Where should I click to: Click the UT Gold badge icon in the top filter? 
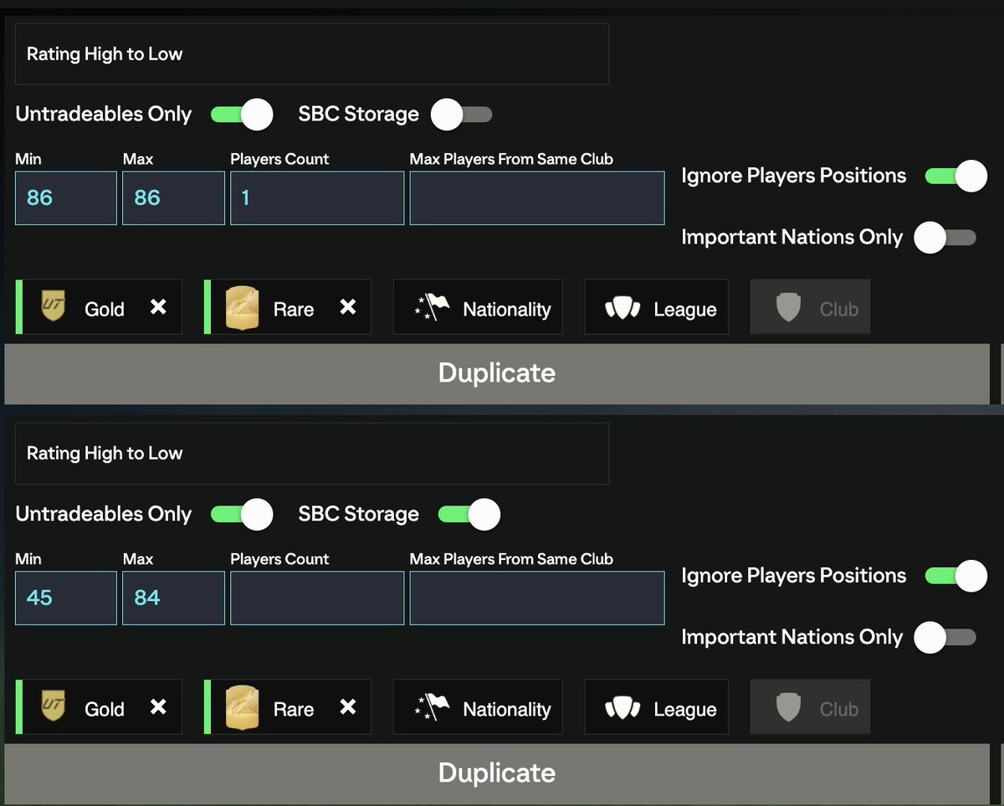54,307
